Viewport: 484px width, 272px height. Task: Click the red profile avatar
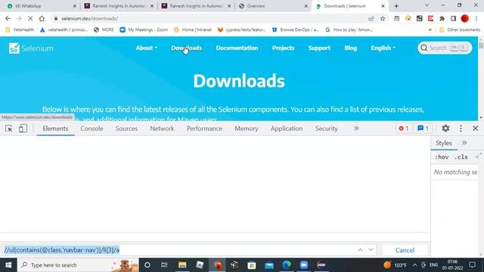pyautogui.click(x=464, y=18)
